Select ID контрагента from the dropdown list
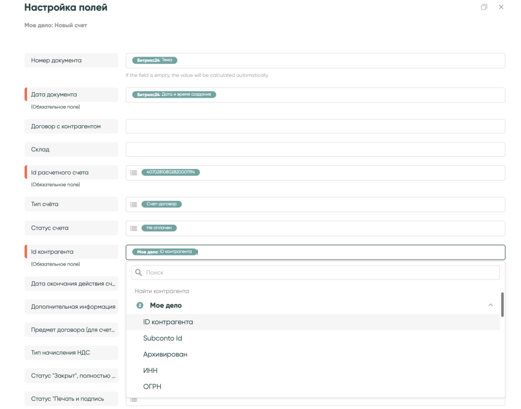This screenshot has height=409, width=521. click(x=168, y=322)
